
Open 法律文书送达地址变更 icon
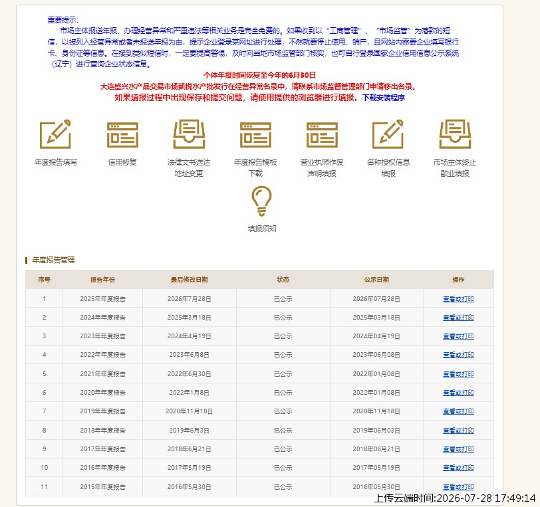tap(189, 134)
